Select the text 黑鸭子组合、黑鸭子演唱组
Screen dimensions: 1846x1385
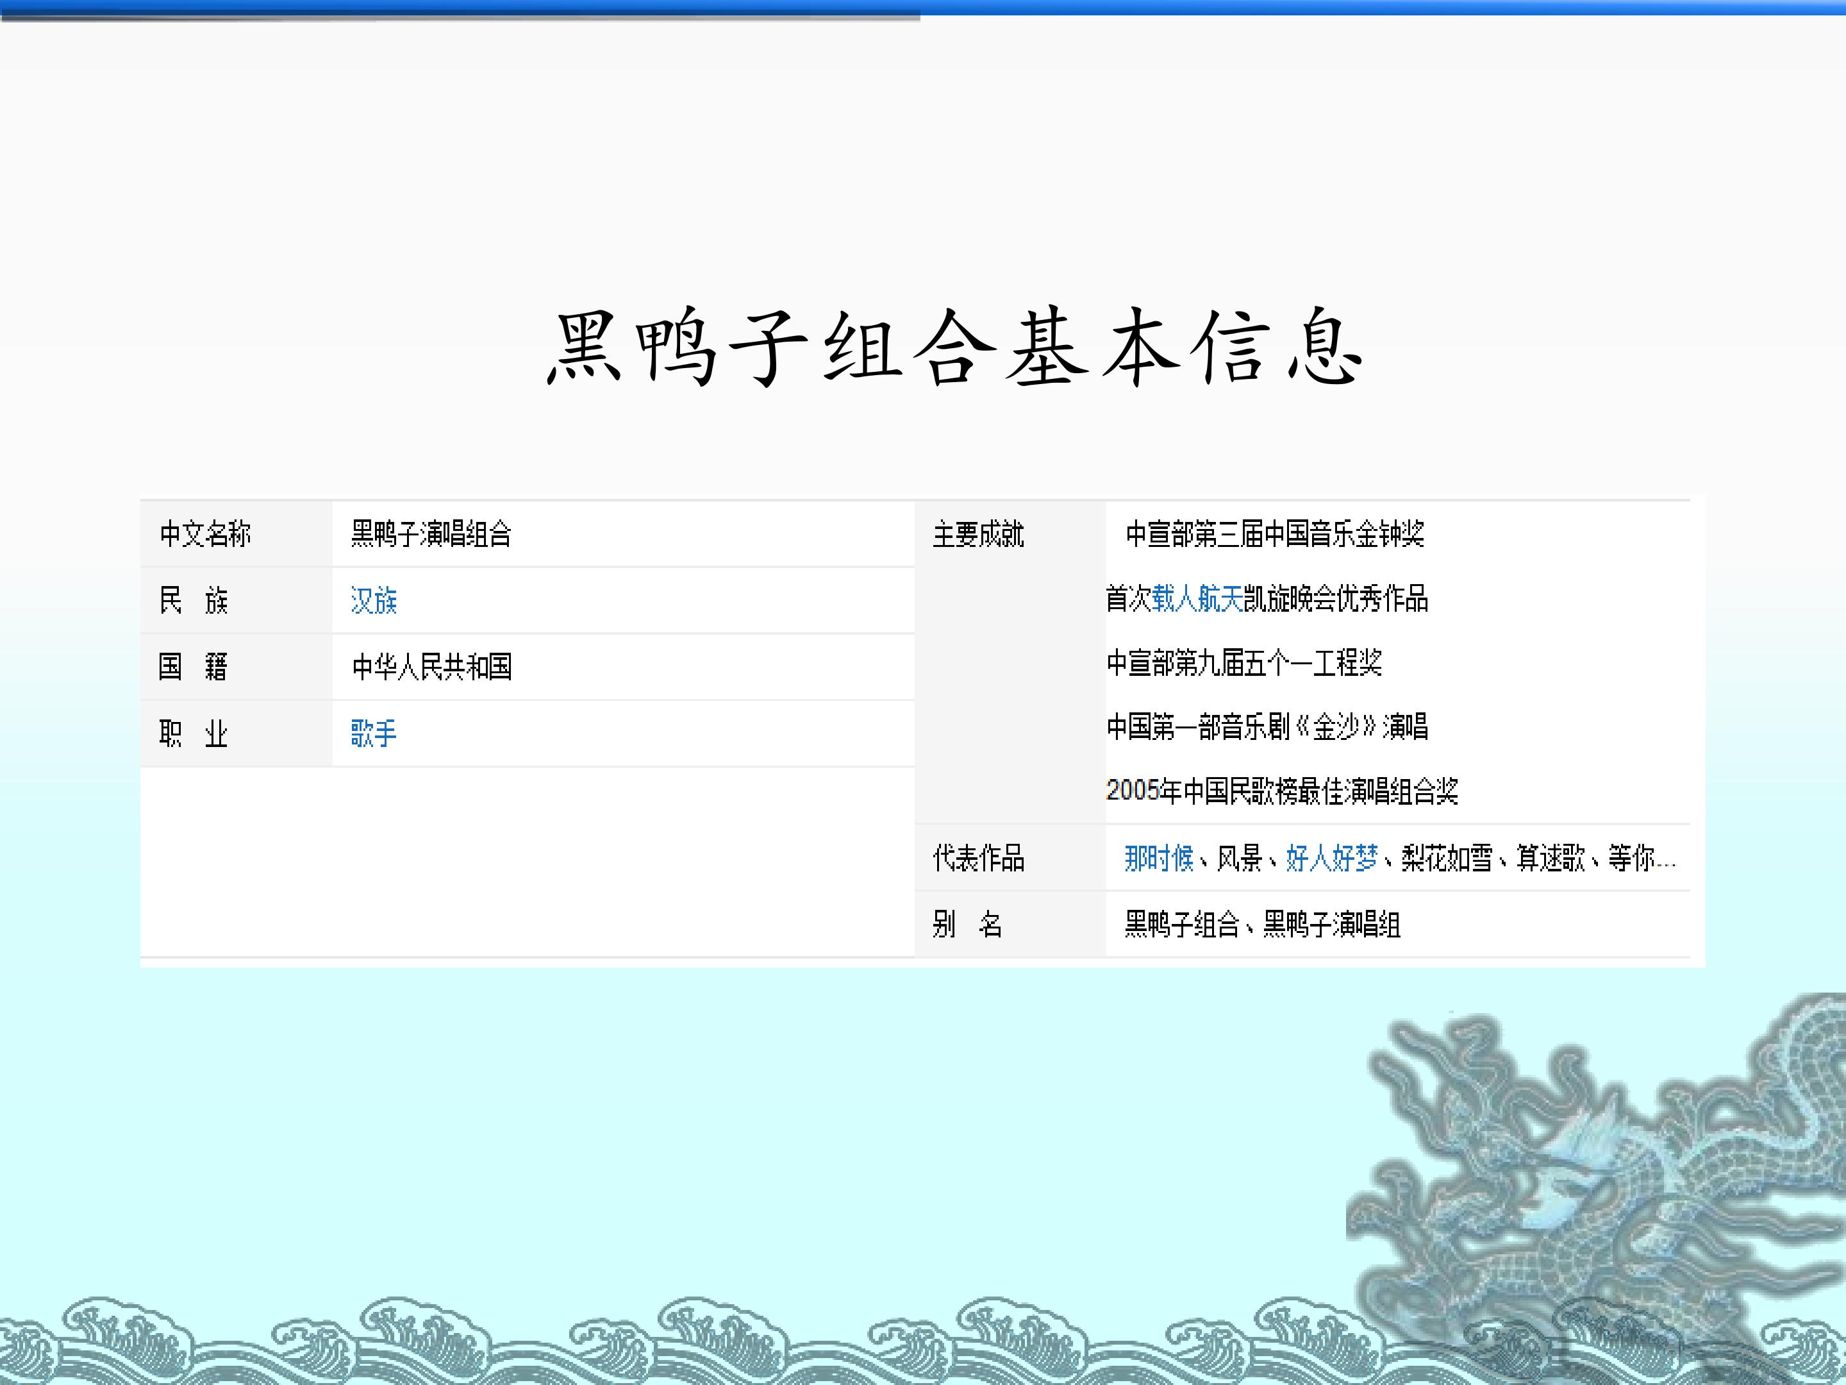1263,924
